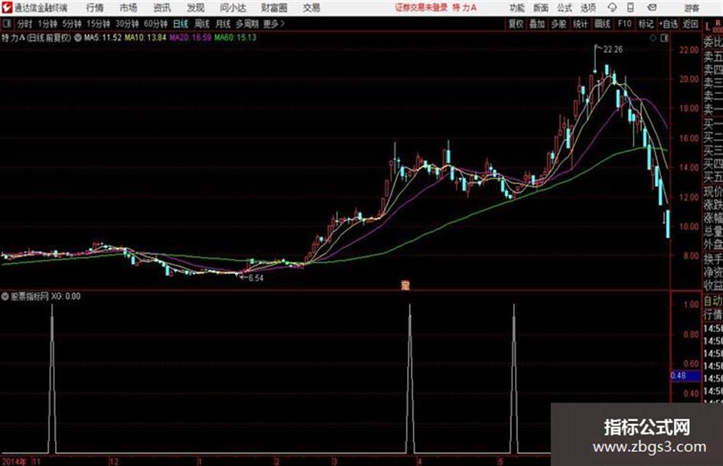Open the mobile phone icon in title bar

pos(630,8)
